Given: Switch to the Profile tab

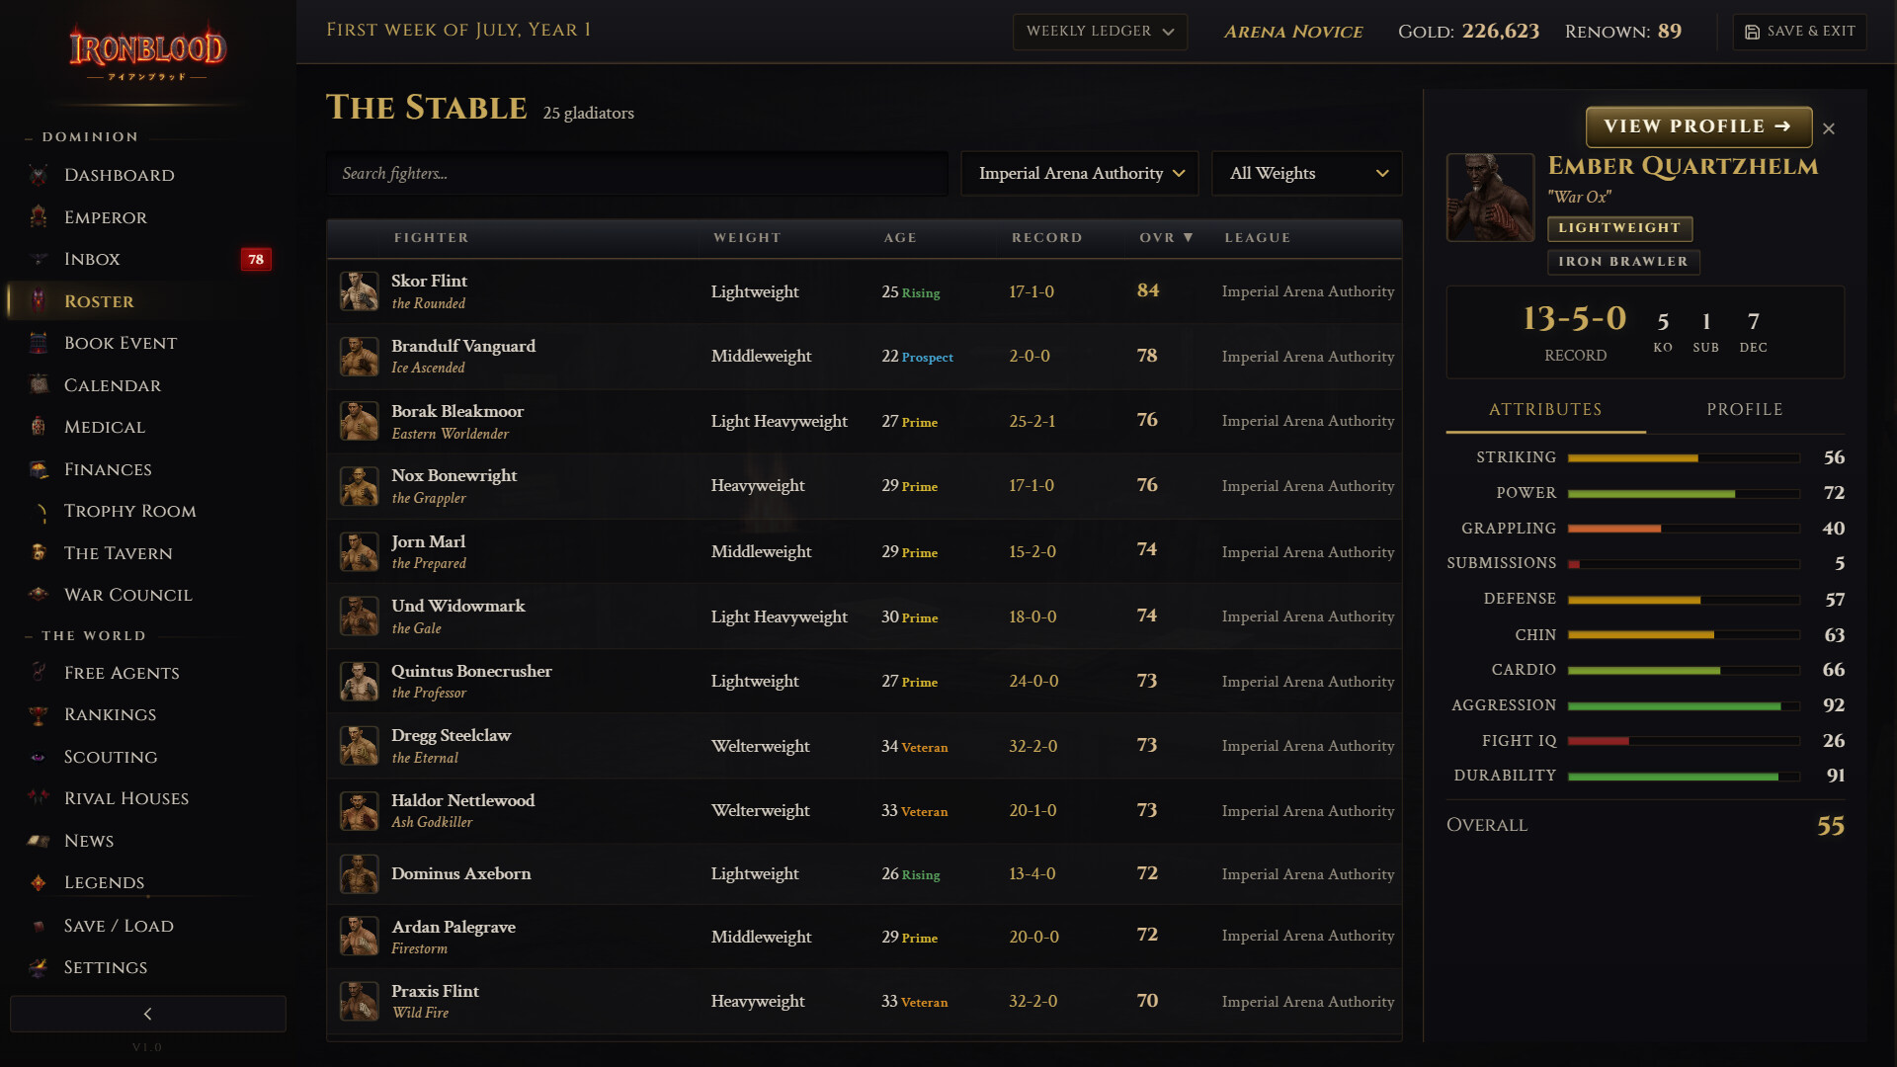Looking at the screenshot, I should (1745, 410).
